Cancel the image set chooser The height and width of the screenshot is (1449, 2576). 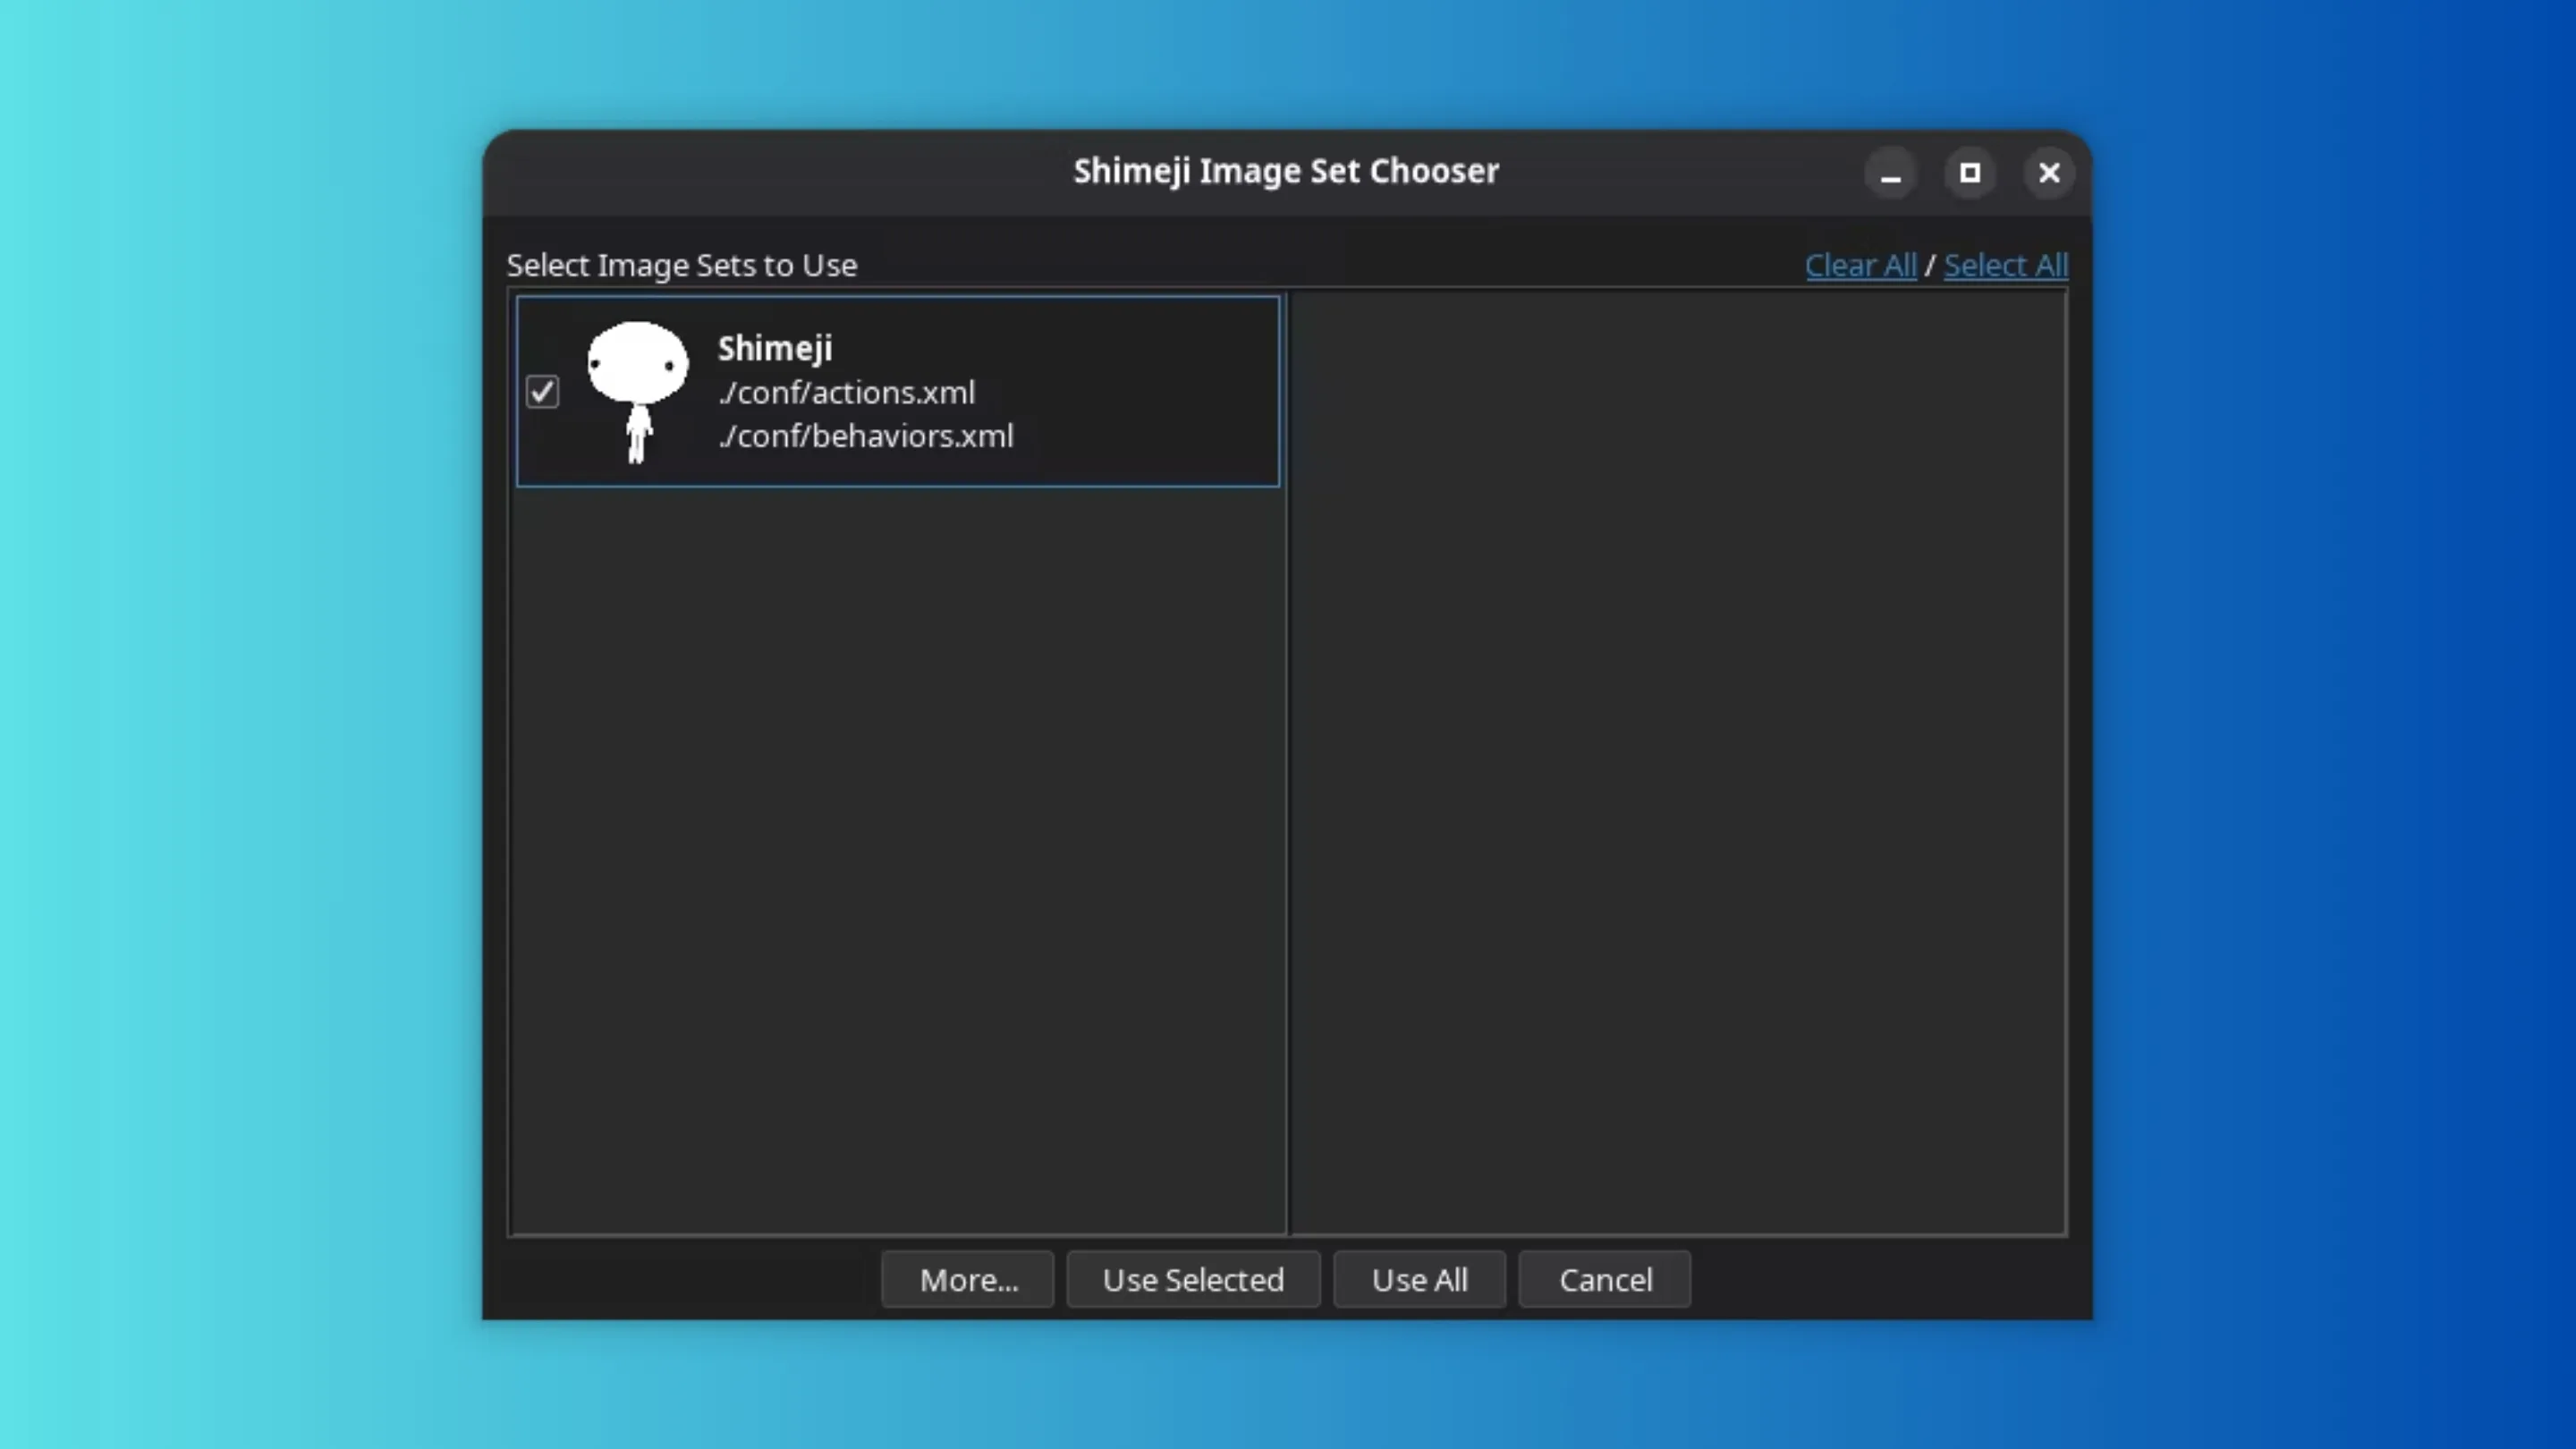pos(1605,1279)
